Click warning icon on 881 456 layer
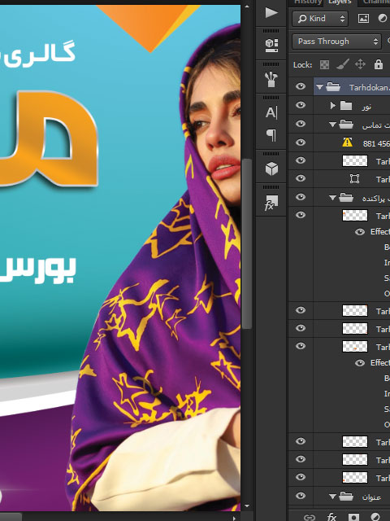 tap(347, 142)
